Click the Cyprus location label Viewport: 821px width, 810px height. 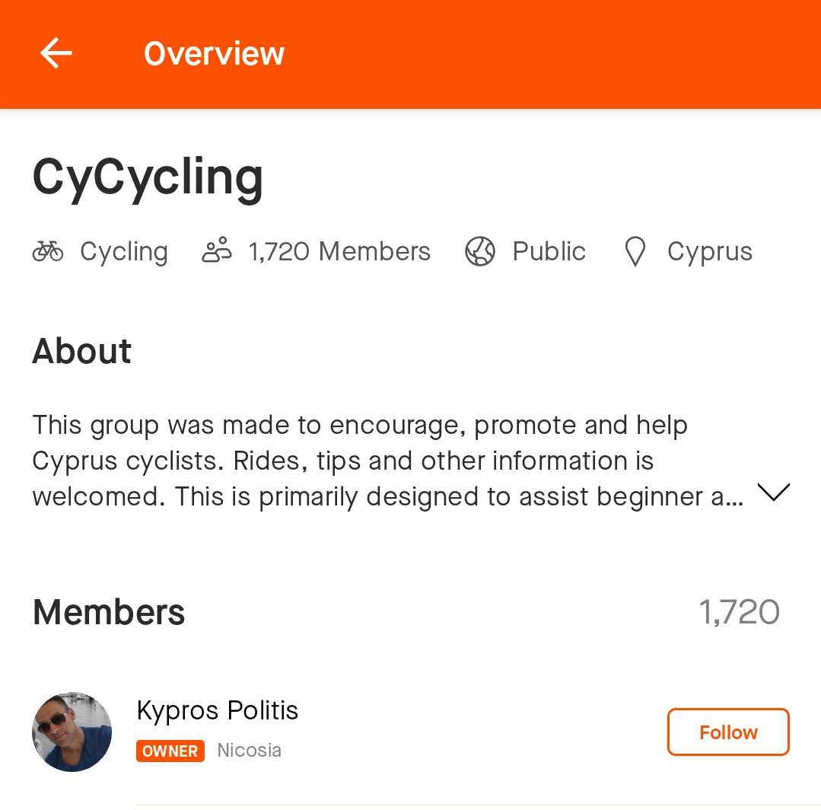click(709, 251)
